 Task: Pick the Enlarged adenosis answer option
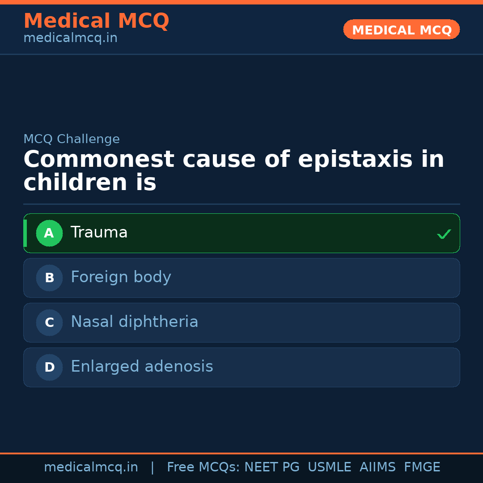241,367
